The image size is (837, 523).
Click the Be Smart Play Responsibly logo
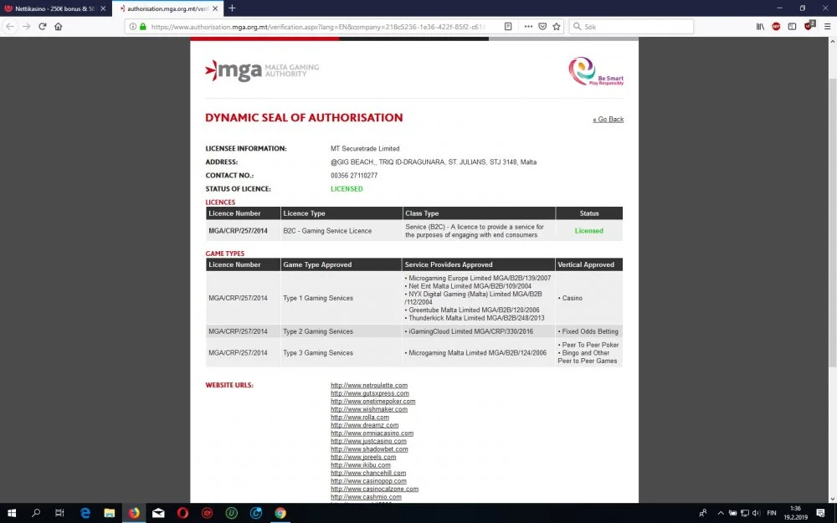[596, 71]
